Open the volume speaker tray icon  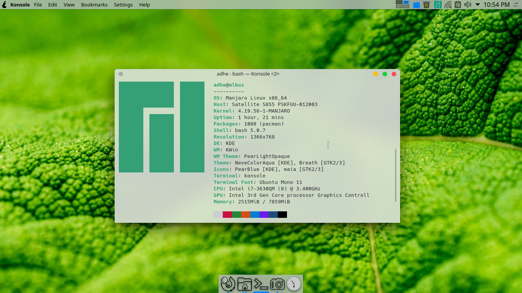tap(467, 5)
